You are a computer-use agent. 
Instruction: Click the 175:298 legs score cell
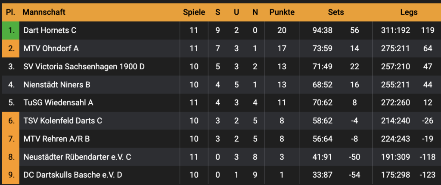[x=395, y=175]
